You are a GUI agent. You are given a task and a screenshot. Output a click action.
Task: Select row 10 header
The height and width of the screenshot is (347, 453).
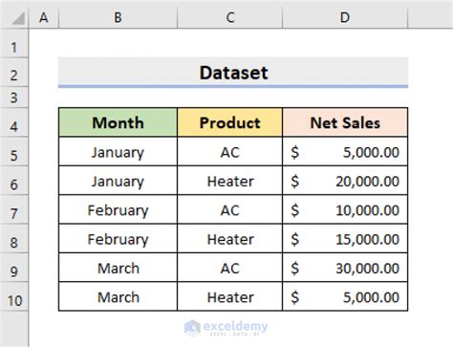click(x=14, y=296)
